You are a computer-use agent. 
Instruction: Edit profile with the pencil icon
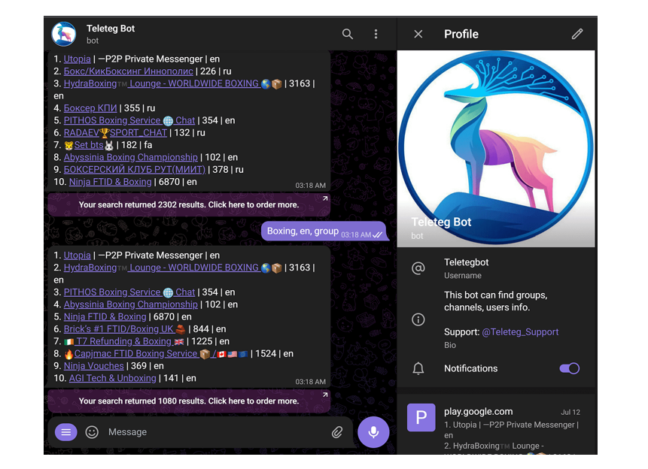(x=577, y=34)
